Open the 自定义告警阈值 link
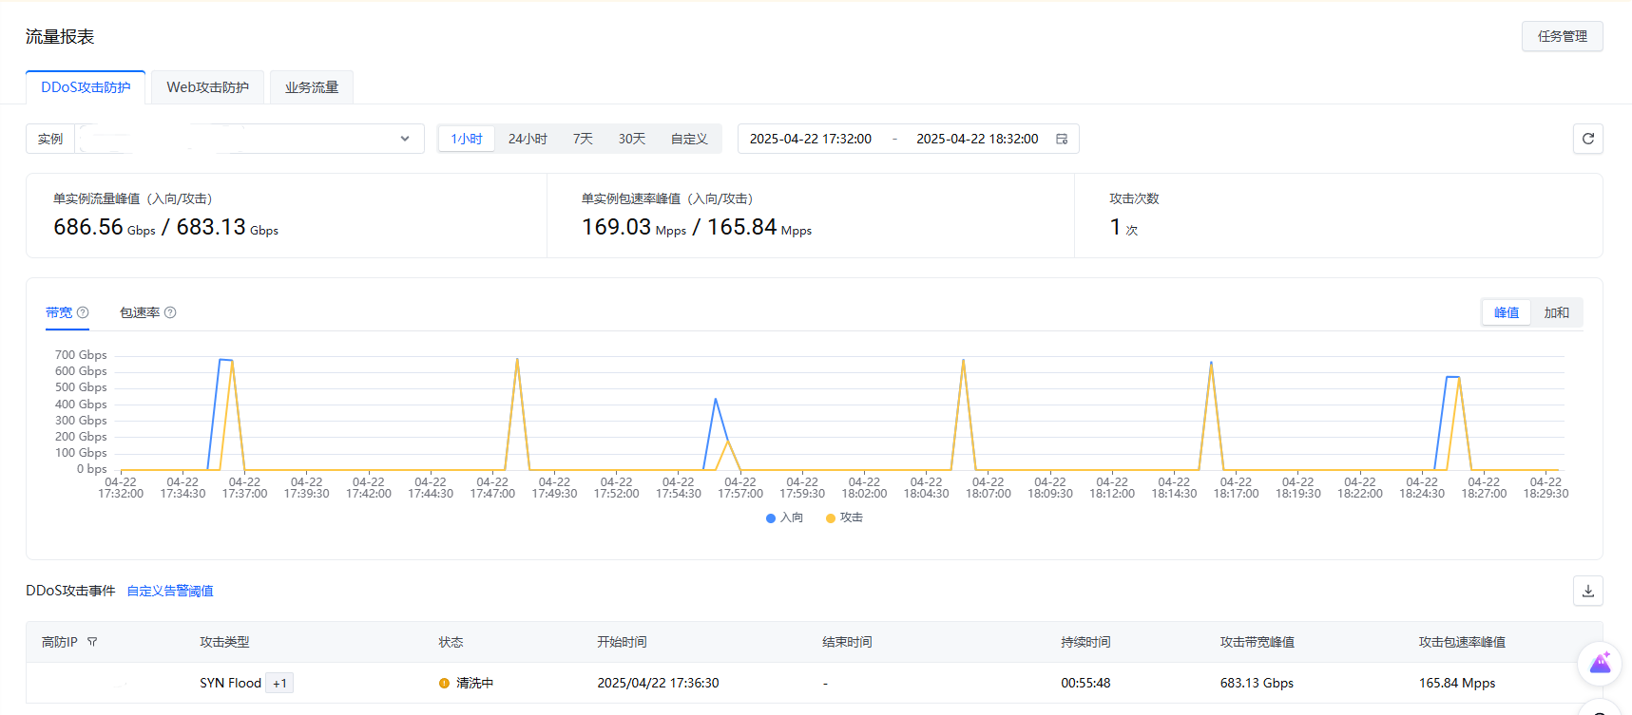1632x715 pixels. tap(170, 591)
